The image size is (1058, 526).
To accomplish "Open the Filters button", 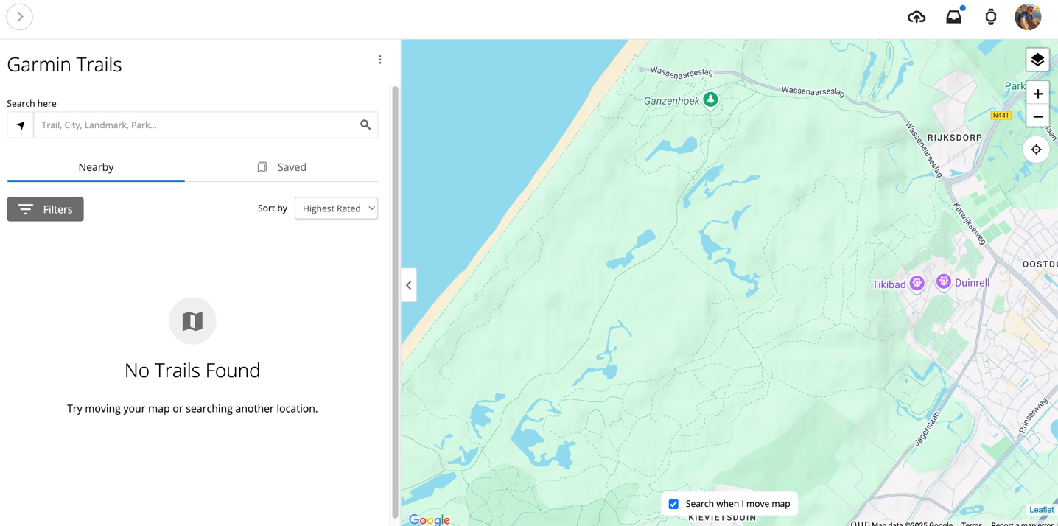I will pos(46,209).
